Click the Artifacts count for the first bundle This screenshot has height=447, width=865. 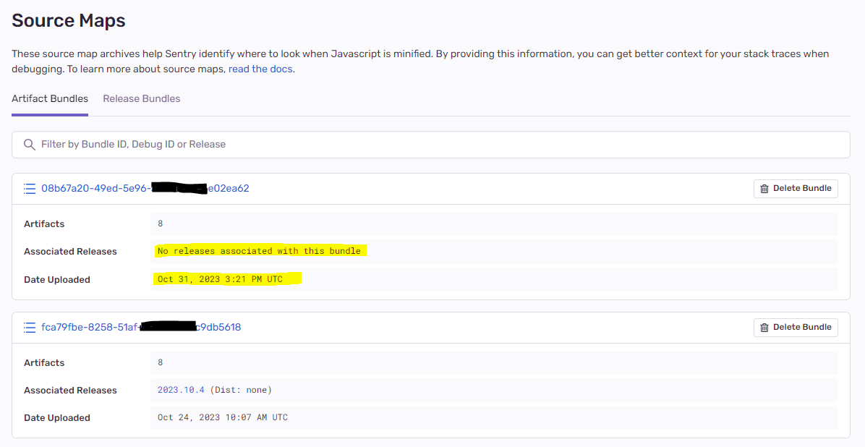(160, 223)
